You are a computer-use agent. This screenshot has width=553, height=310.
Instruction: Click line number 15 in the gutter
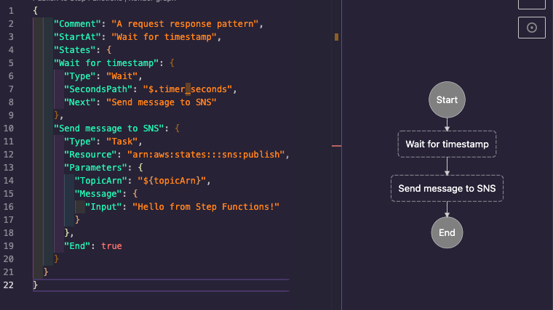[x=9, y=194]
